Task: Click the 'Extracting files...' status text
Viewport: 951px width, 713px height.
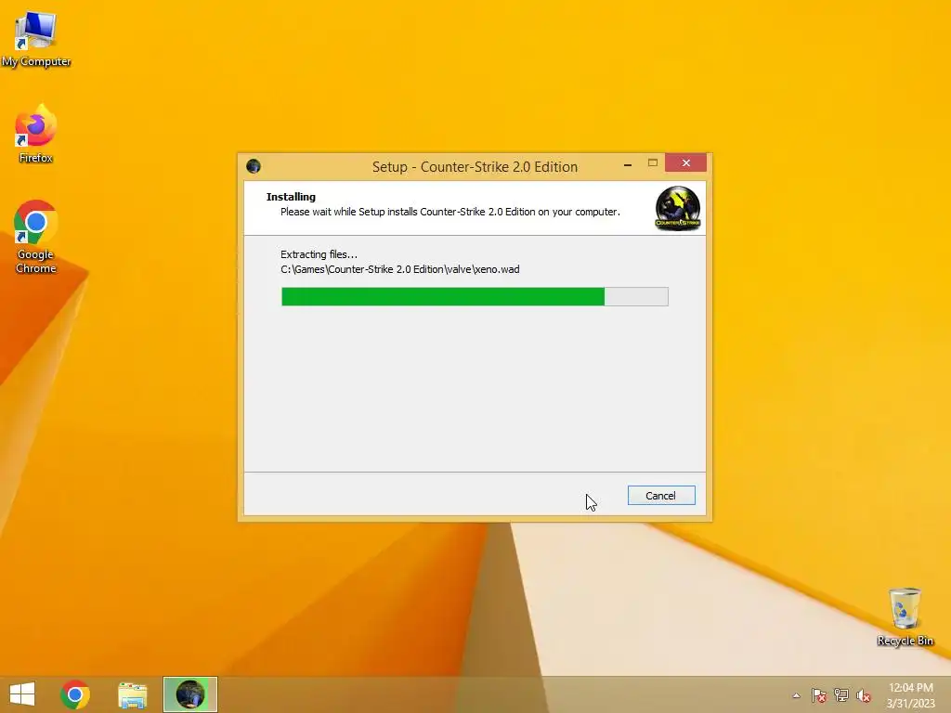Action: click(319, 254)
